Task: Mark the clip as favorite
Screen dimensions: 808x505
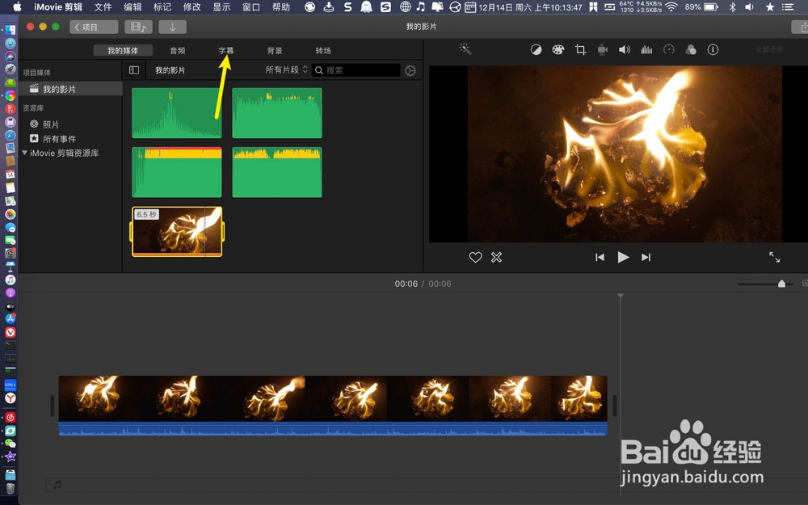Action: click(x=475, y=257)
